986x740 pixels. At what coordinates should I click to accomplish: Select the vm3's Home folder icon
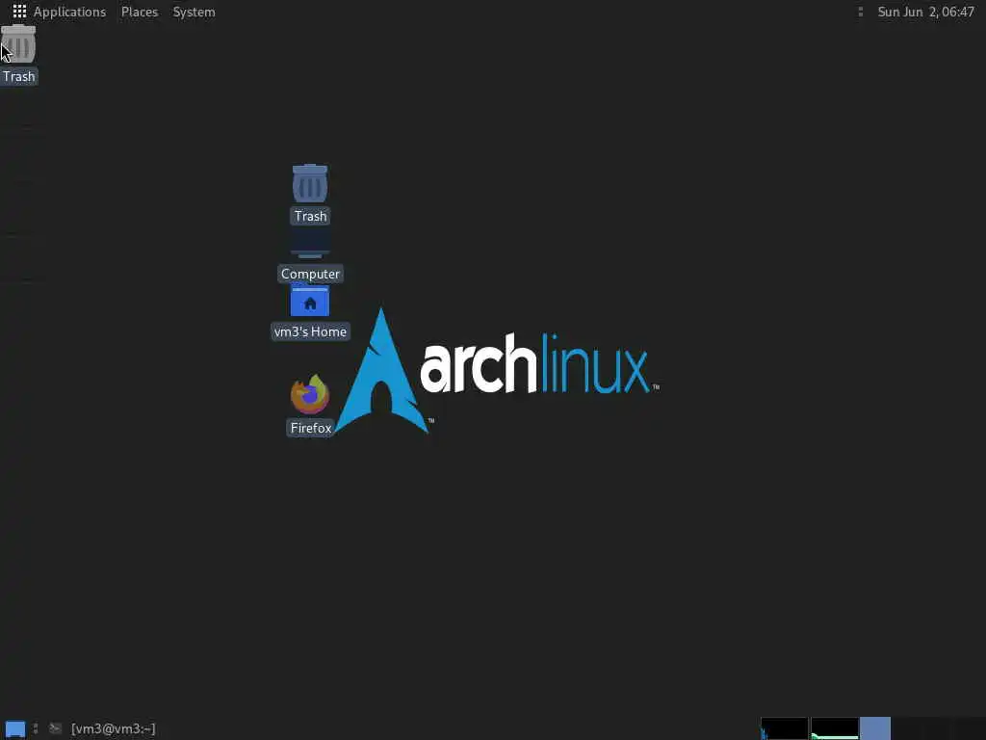pyautogui.click(x=310, y=302)
